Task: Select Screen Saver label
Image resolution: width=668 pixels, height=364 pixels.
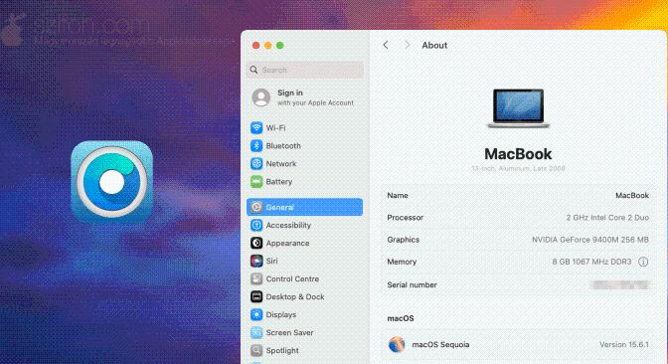Action: point(289,332)
